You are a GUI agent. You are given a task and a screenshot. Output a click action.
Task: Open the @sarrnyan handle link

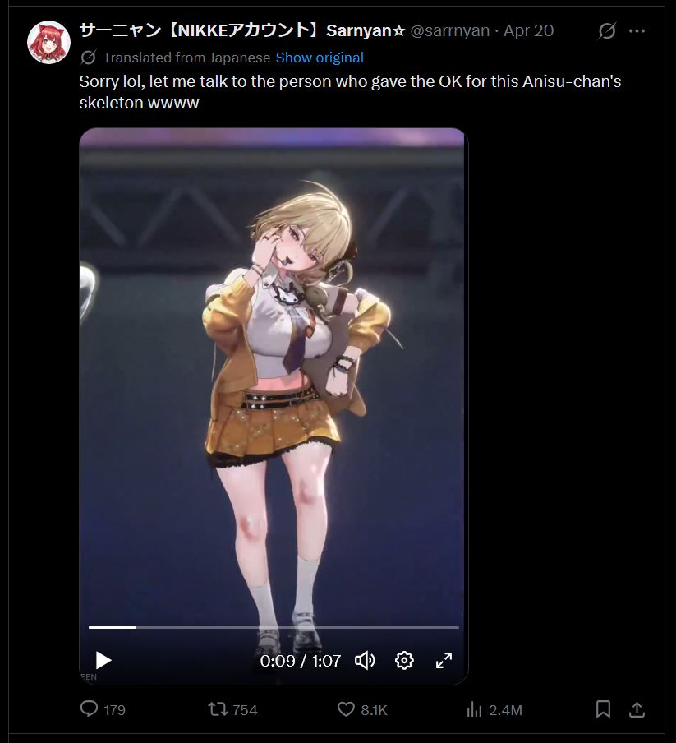click(450, 30)
